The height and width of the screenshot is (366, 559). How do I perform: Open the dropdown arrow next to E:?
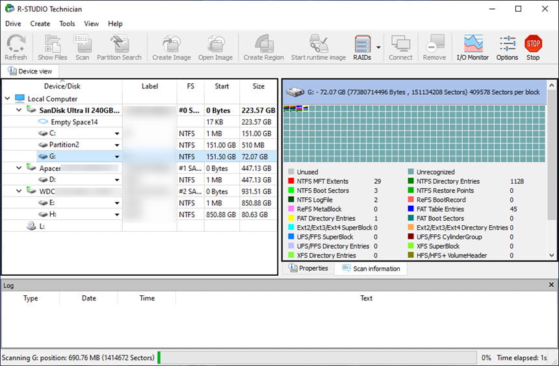point(116,203)
